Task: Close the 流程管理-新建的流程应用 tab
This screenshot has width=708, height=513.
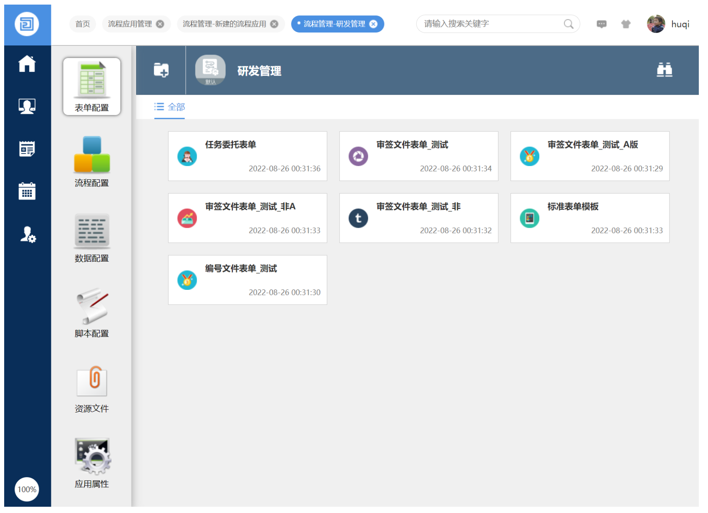Action: (x=274, y=24)
